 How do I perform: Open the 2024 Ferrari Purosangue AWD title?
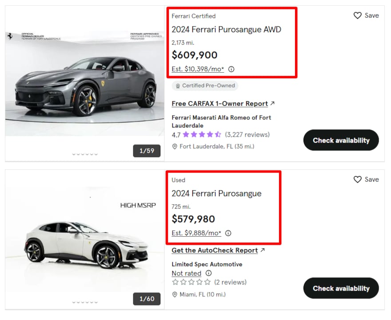tap(226, 30)
